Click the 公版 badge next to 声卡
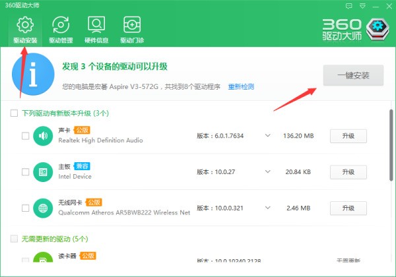The width and height of the screenshot is (396, 277). pyautogui.click(x=82, y=130)
